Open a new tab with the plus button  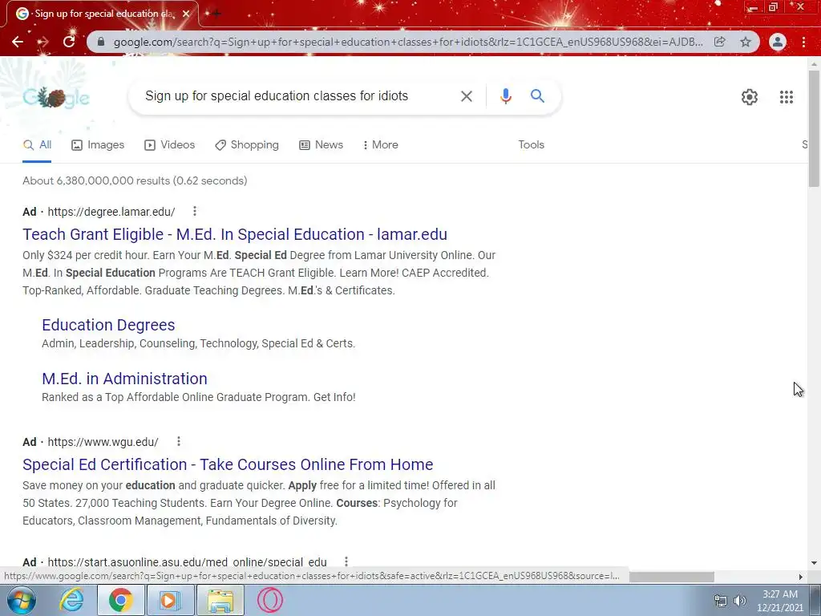(216, 14)
